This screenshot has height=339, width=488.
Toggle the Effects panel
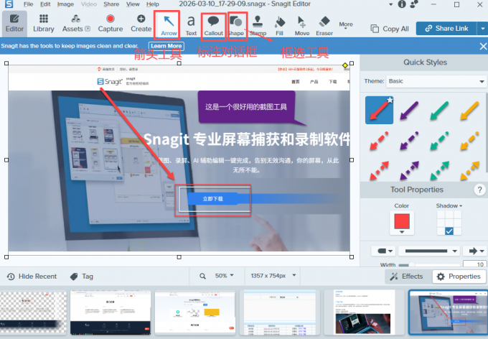pyautogui.click(x=407, y=276)
